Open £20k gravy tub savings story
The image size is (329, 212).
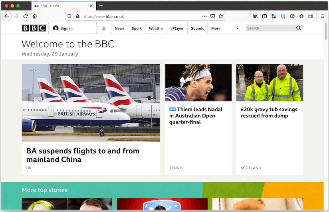click(x=269, y=112)
